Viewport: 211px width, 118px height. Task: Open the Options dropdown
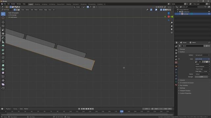pos(170,7)
